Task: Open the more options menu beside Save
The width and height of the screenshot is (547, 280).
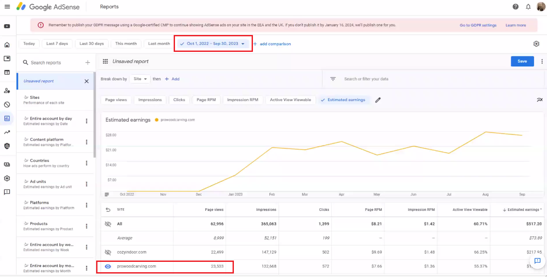Action: point(542,61)
